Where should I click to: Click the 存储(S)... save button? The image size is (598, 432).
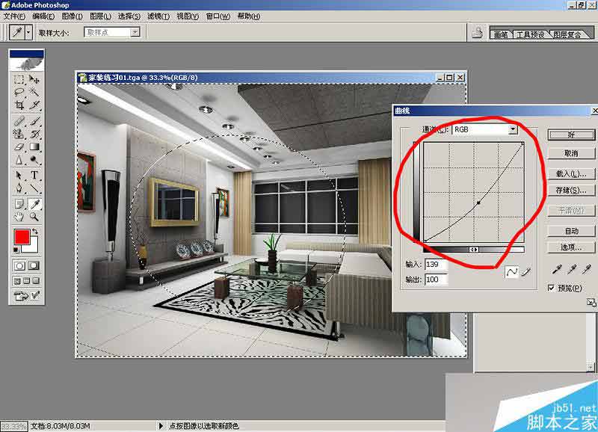click(571, 191)
